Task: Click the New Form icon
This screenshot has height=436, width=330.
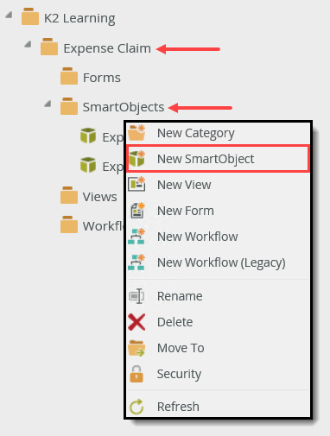Action: [x=137, y=211]
